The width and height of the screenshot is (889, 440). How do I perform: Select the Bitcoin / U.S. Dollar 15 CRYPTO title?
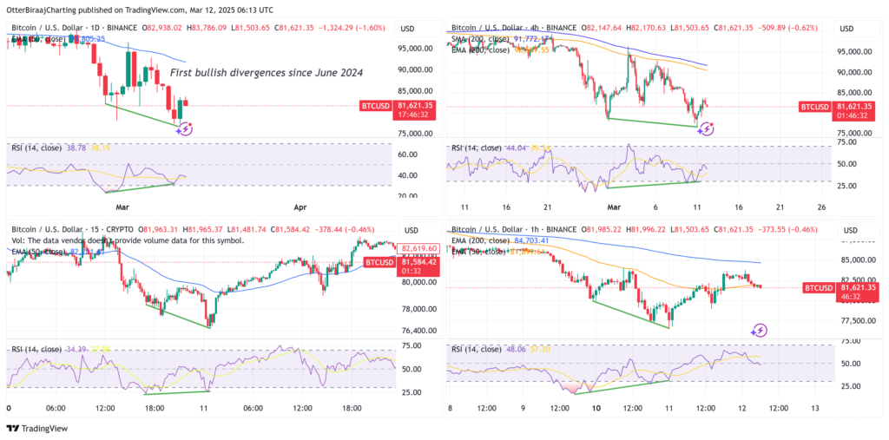click(72, 229)
